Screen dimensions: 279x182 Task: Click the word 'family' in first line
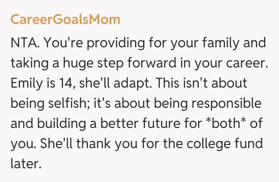[221, 43]
